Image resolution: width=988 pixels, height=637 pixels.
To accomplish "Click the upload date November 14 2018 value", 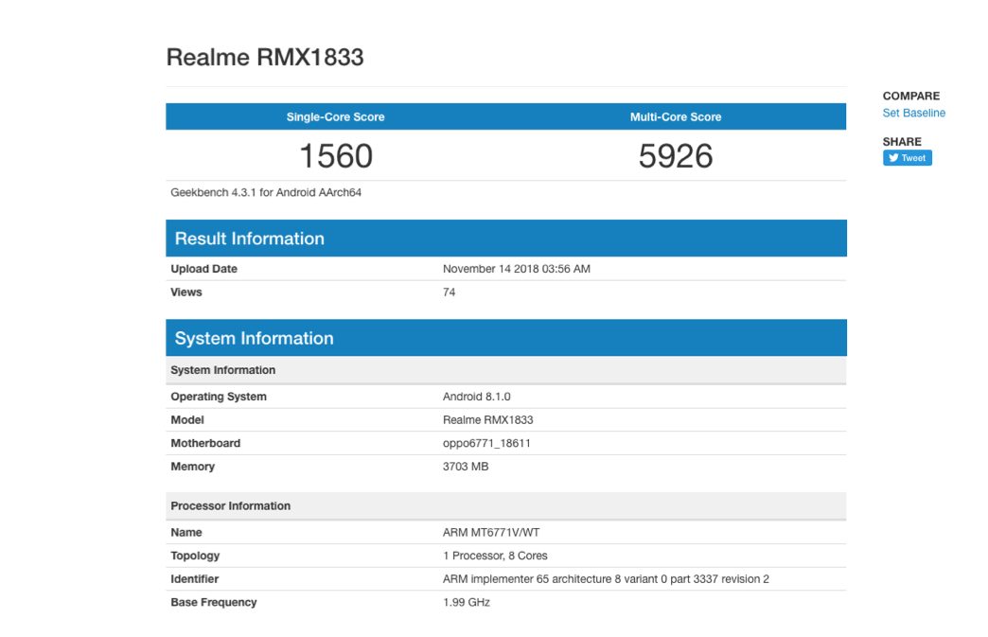I will [516, 269].
